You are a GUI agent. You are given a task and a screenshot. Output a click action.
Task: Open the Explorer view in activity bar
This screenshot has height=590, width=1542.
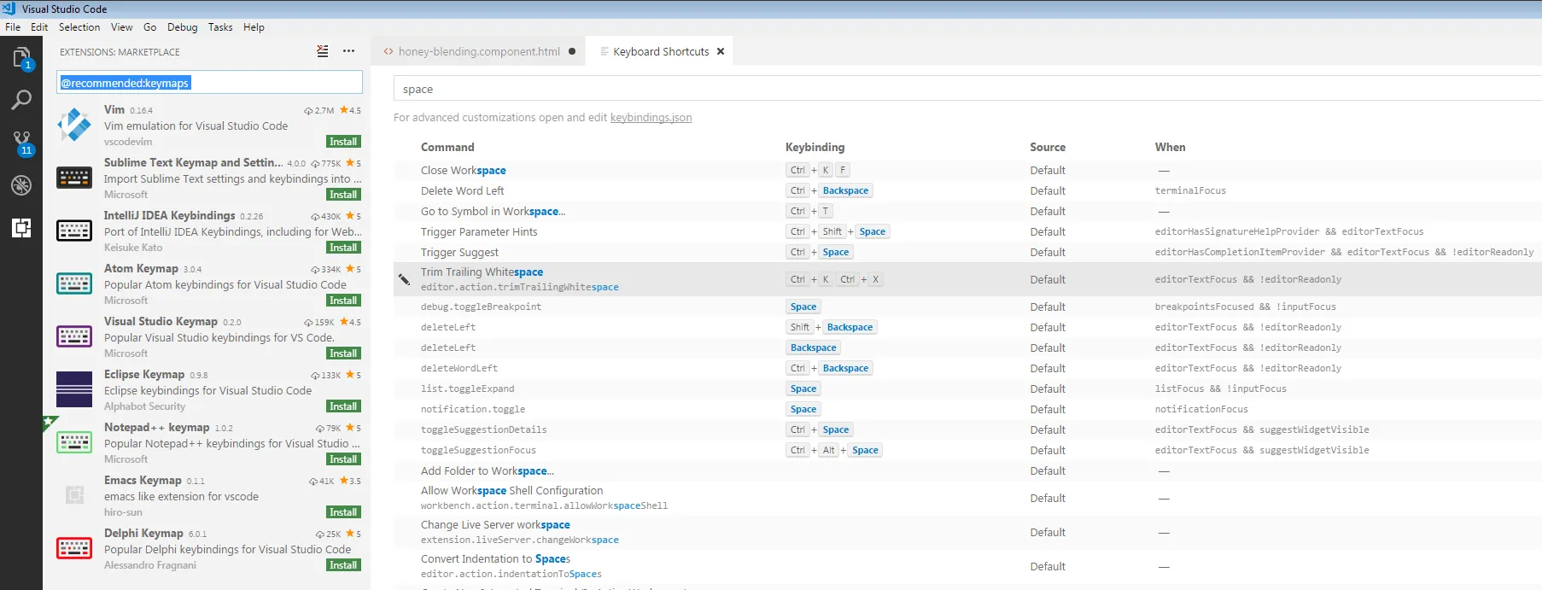coord(21,57)
